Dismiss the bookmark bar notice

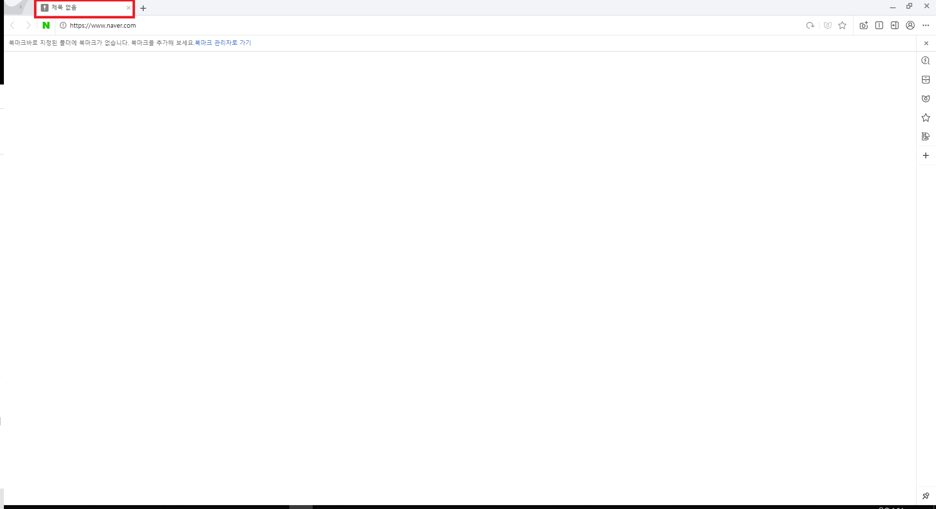tap(926, 43)
